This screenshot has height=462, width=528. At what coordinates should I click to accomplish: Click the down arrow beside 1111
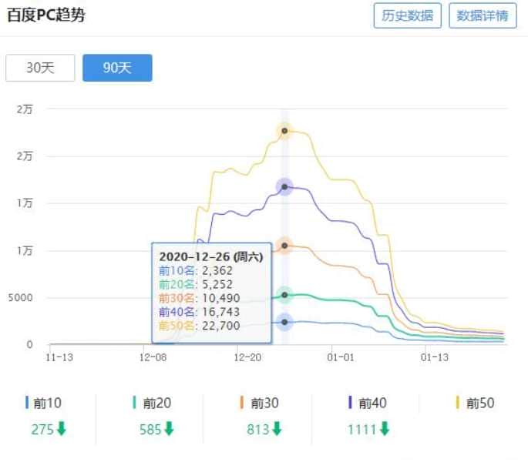pyautogui.click(x=384, y=430)
